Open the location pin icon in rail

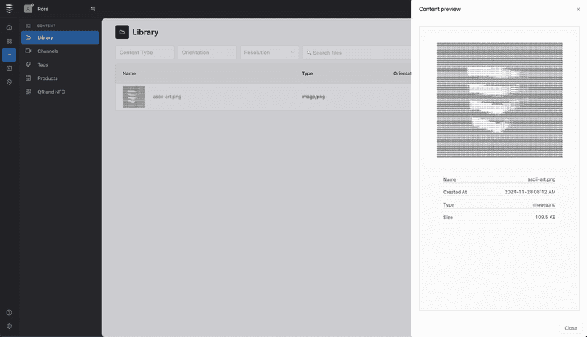click(9, 82)
